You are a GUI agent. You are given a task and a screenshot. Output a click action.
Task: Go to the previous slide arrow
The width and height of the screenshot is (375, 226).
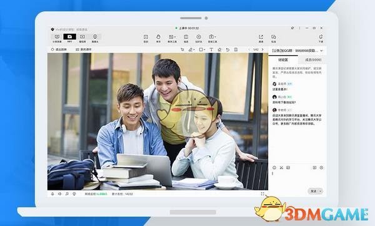click(249, 49)
